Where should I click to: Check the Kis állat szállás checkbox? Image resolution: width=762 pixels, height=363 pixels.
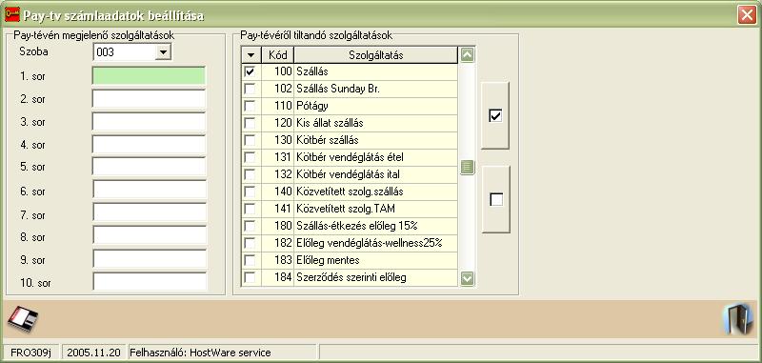250,123
